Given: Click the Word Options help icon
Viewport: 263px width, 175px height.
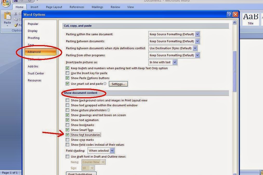Looking at the screenshot, I should 229,14.
